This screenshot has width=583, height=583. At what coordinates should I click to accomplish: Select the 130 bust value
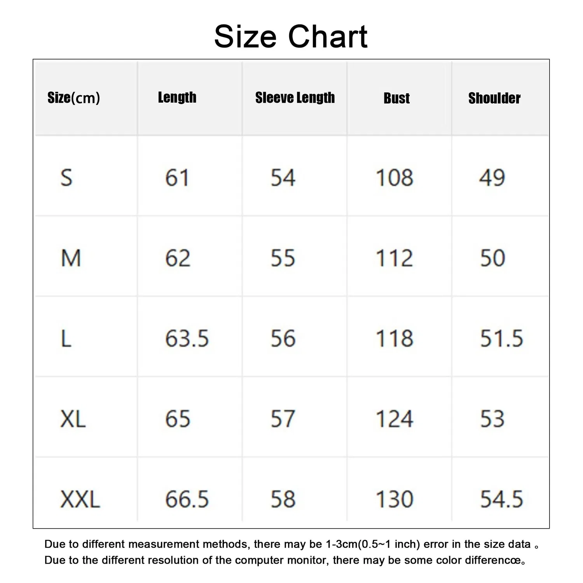tap(394, 499)
